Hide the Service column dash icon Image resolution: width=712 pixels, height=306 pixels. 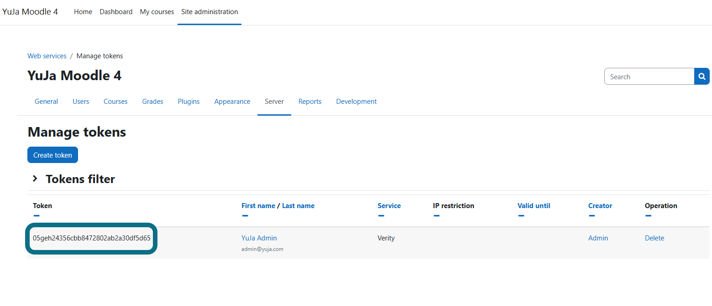point(381,215)
